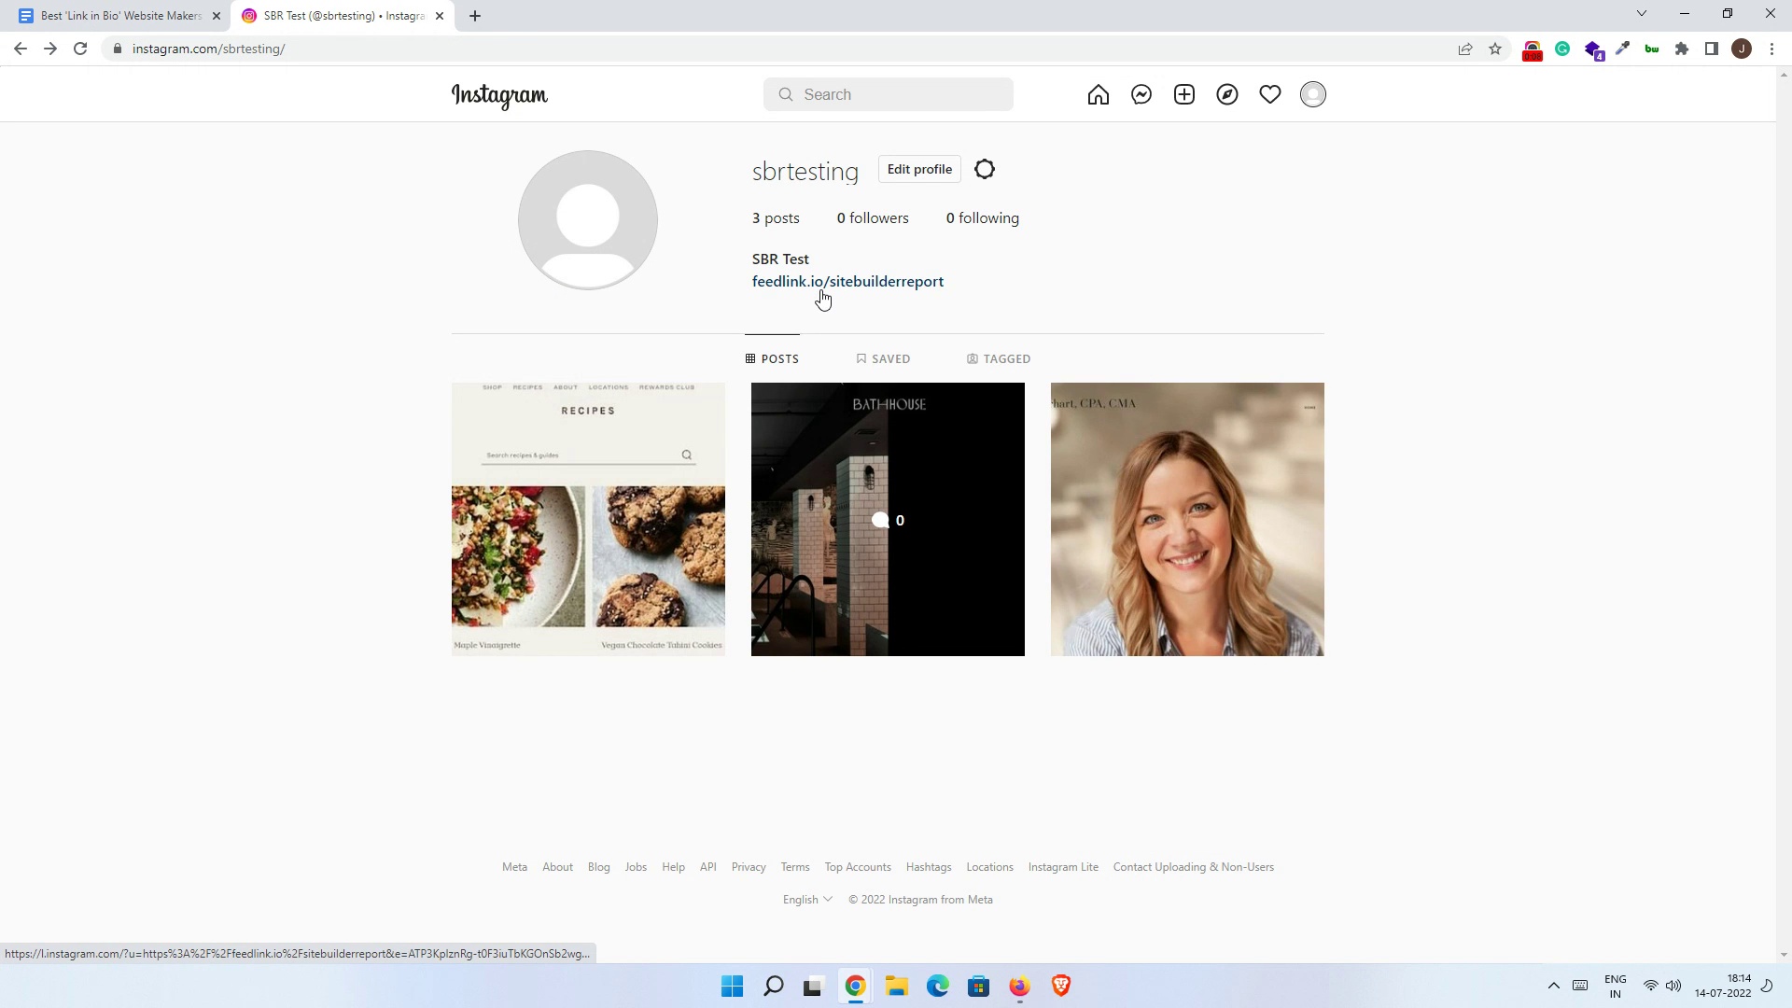The height and width of the screenshot is (1008, 1792).
Task: Switch to the TAGGED tab
Action: pos(999,358)
